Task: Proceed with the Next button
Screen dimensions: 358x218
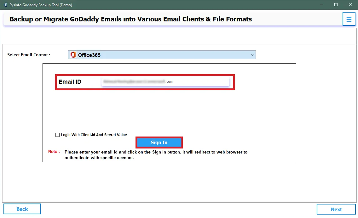Action: coord(336,209)
